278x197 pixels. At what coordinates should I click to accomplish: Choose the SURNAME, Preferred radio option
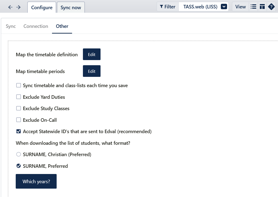(19, 166)
